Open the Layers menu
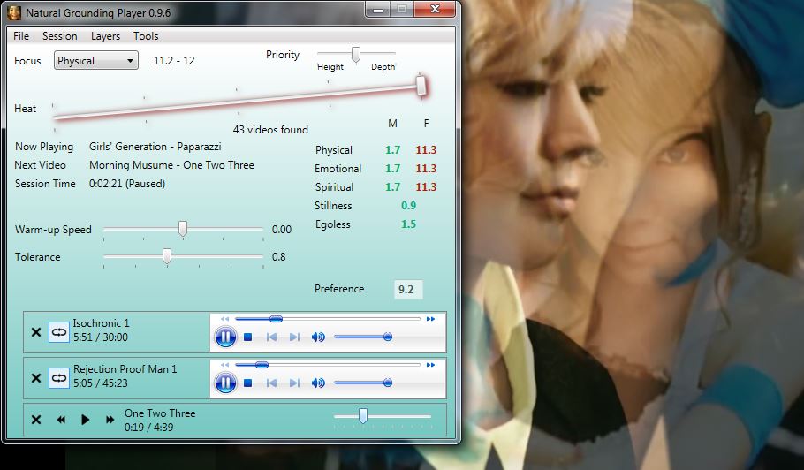Screen dimensions: 804x470 click(x=105, y=36)
